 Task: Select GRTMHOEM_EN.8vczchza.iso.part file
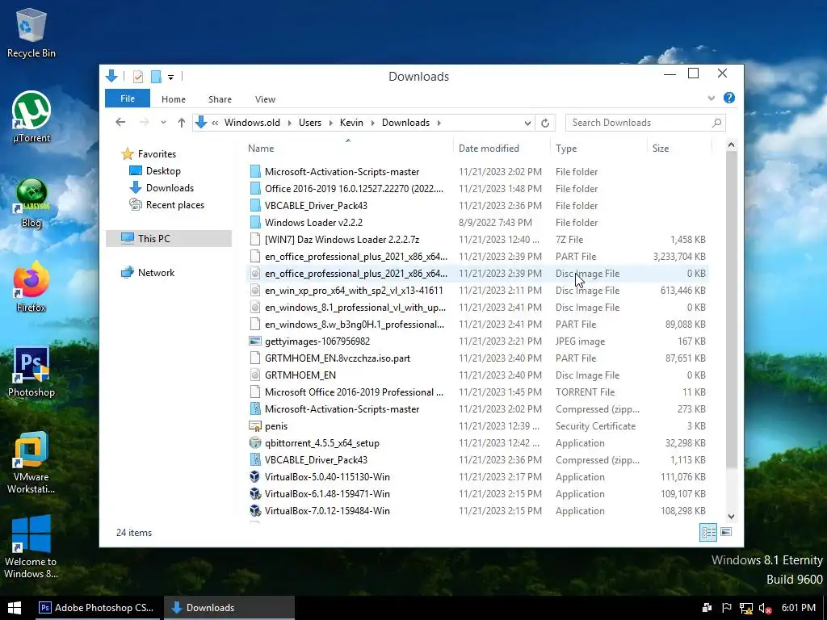(x=477, y=358)
